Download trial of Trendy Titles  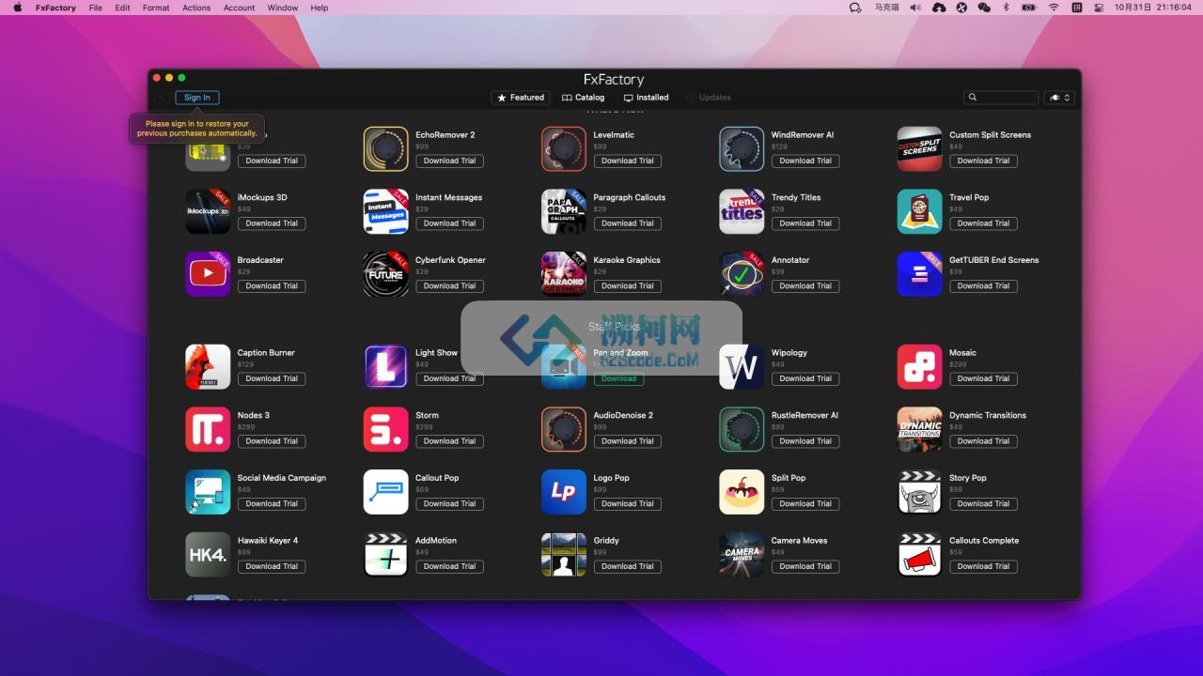pos(805,223)
